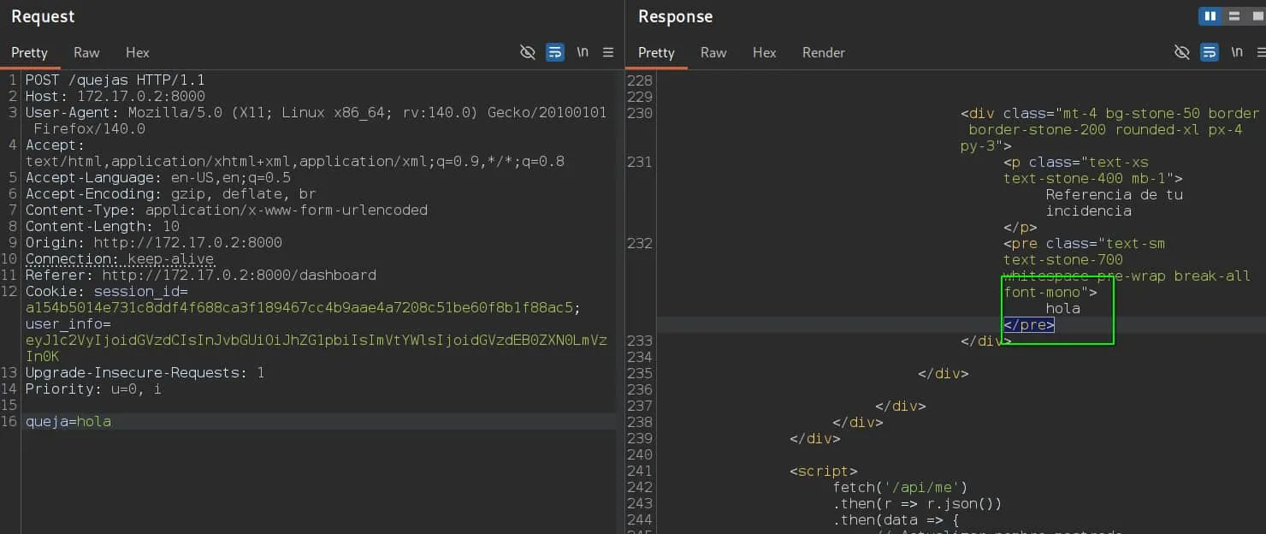The height and width of the screenshot is (534, 1266).
Task: Select the side-by-side layout icon
Action: point(1210,16)
